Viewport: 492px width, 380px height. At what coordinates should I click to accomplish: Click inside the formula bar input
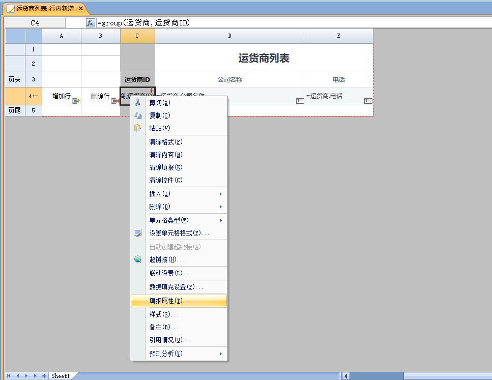(x=290, y=23)
